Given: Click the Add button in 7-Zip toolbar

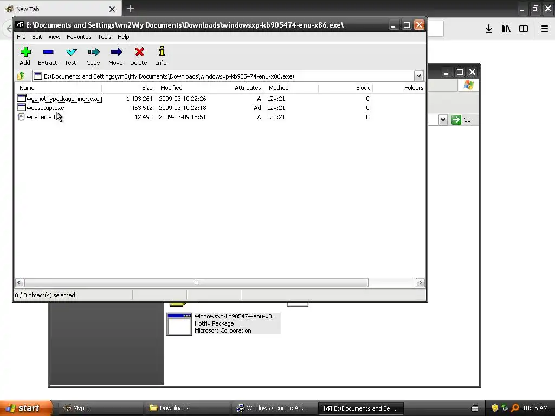Looking at the screenshot, I should point(25,56).
